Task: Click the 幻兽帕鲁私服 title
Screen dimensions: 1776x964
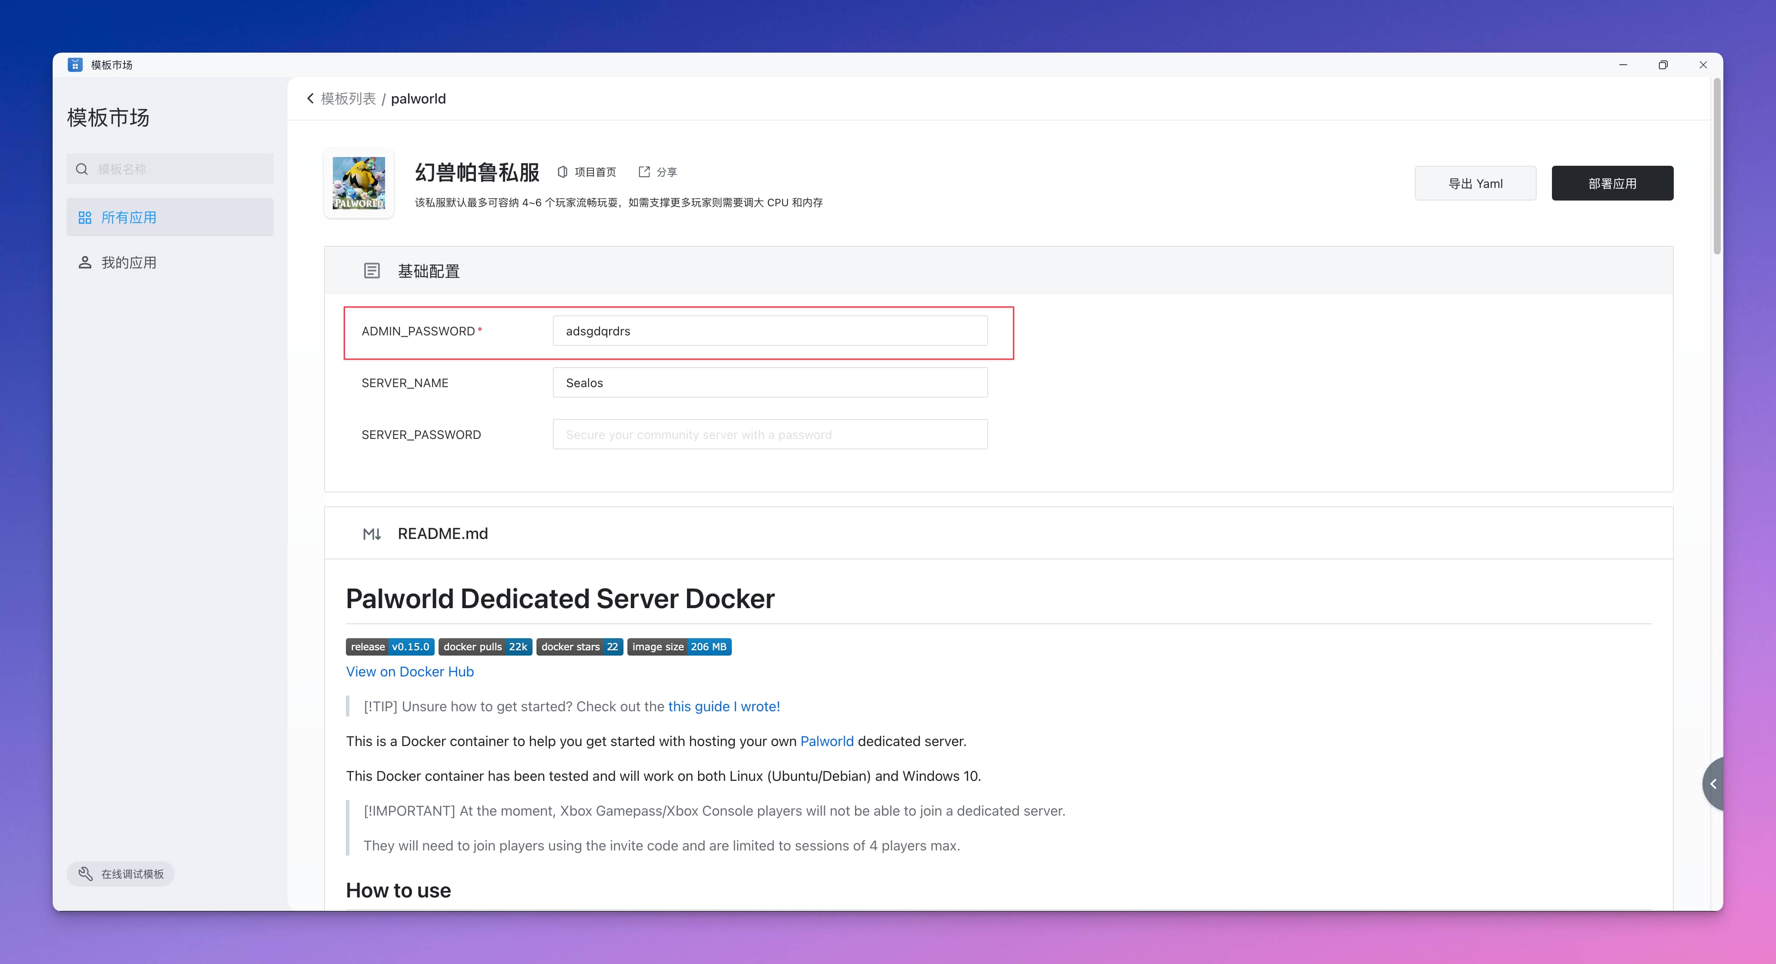Action: point(477,172)
